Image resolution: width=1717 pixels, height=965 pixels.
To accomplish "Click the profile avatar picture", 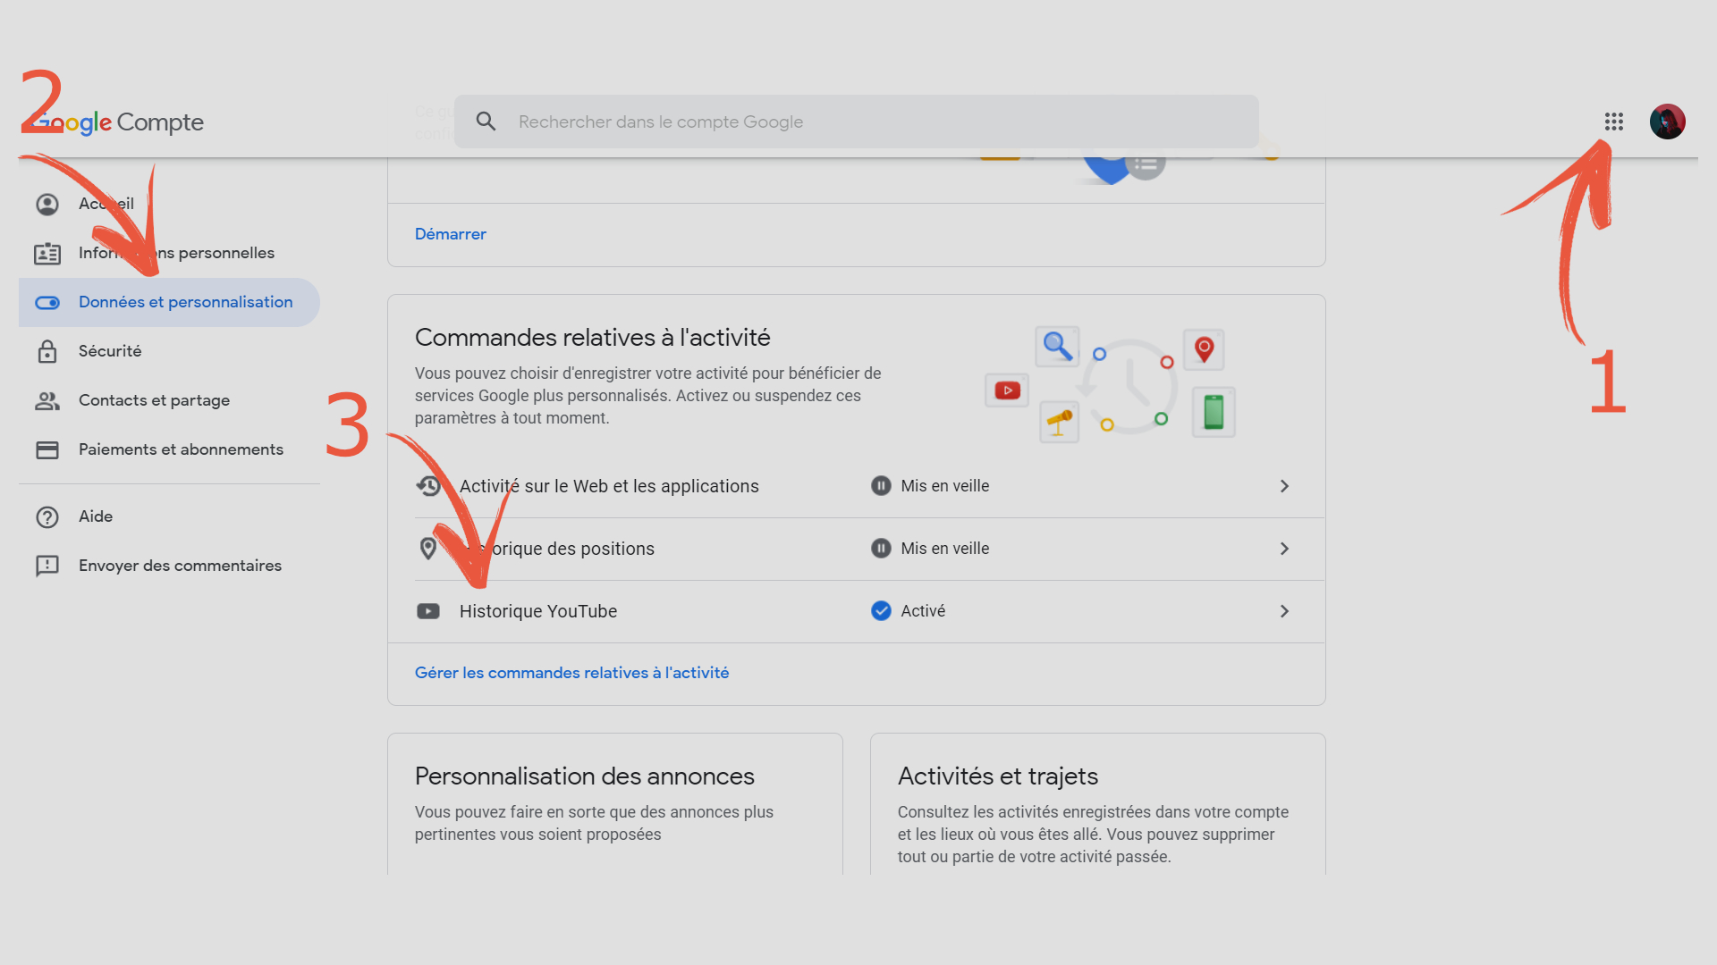I will (x=1667, y=122).
